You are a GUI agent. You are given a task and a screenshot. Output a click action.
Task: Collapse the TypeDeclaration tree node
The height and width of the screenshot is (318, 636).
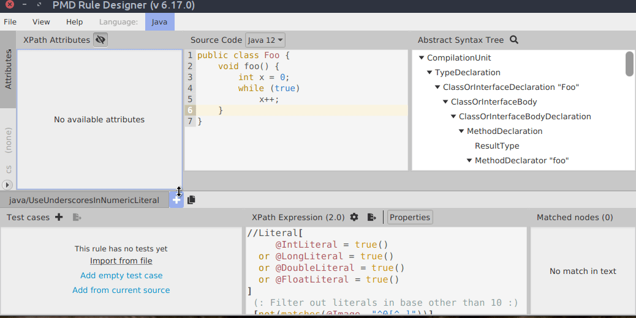430,72
